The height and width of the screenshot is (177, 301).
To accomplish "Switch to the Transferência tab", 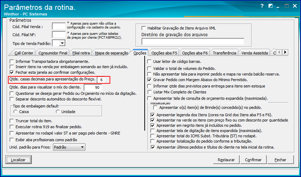I will tap(224, 53).
